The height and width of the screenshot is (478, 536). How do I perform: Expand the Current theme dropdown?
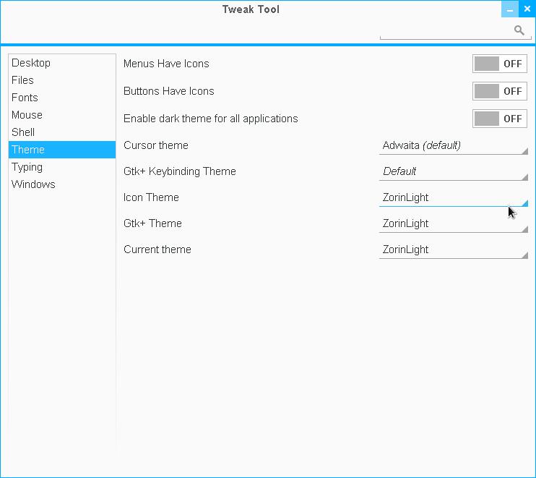click(454, 249)
